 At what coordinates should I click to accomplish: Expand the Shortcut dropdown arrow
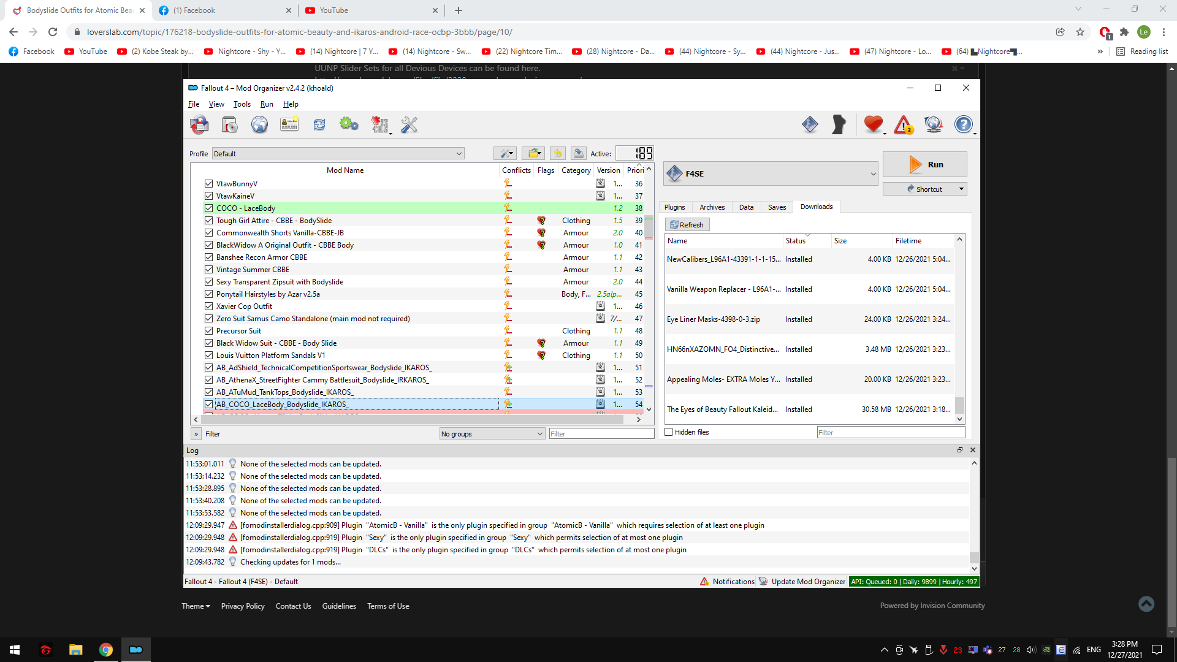[961, 189]
